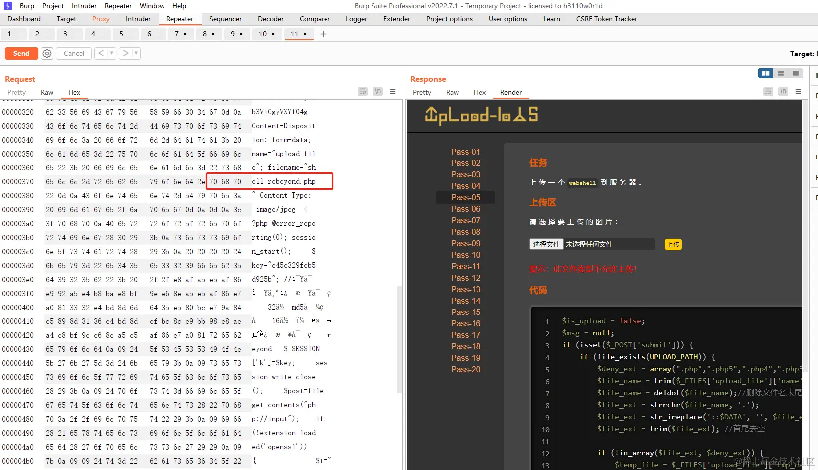Click the Cancel button

pyautogui.click(x=74, y=53)
